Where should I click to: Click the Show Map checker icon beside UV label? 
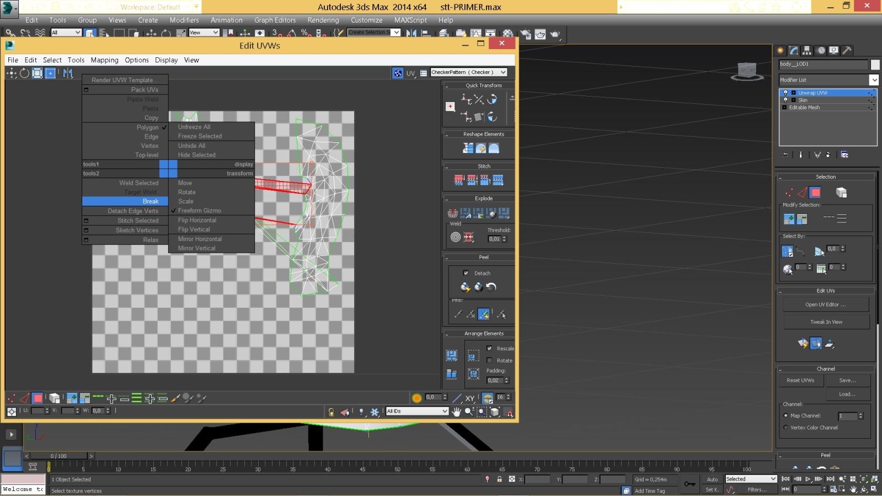click(398, 73)
